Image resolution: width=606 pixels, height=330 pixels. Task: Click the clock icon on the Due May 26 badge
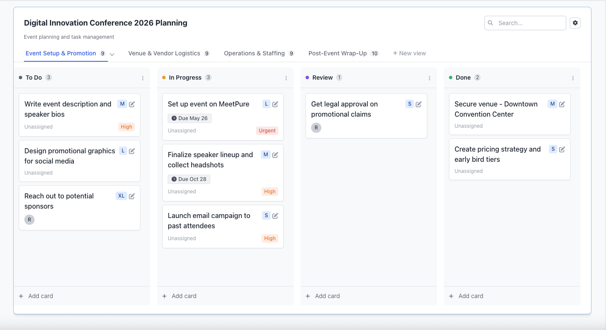(174, 118)
